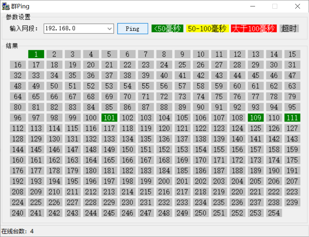Click host cell 240

[18, 213]
